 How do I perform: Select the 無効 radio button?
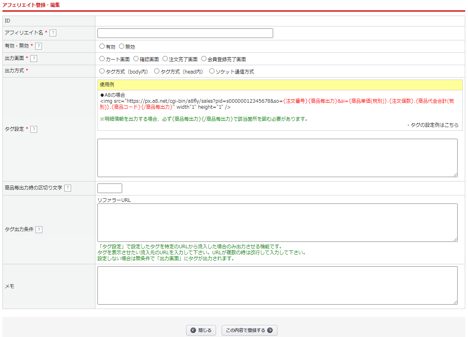point(122,46)
